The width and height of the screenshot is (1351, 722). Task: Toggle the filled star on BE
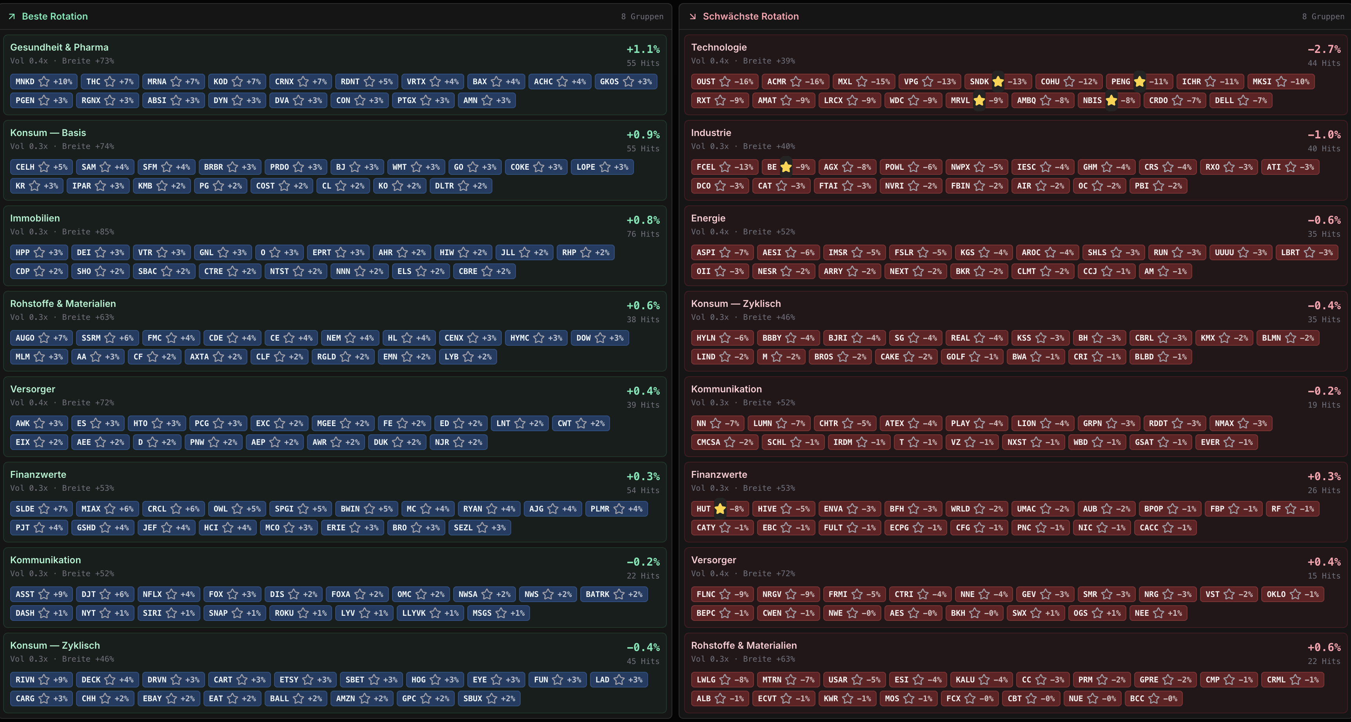coord(786,167)
